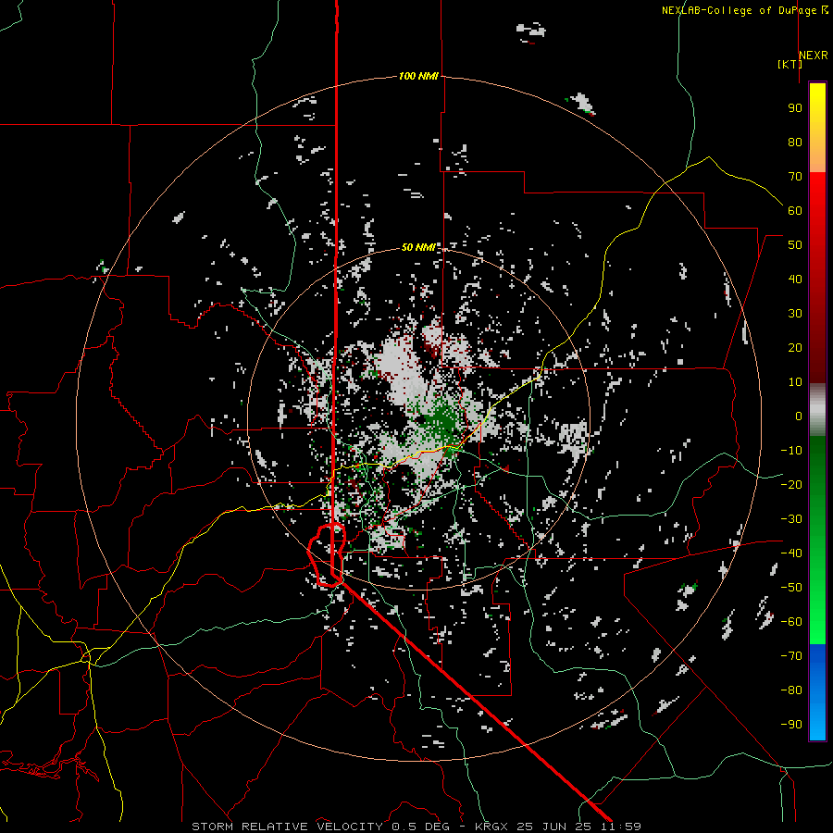Click the 60 value on the velocity scale
Image resolution: width=833 pixels, height=833 pixels.
tap(795, 210)
